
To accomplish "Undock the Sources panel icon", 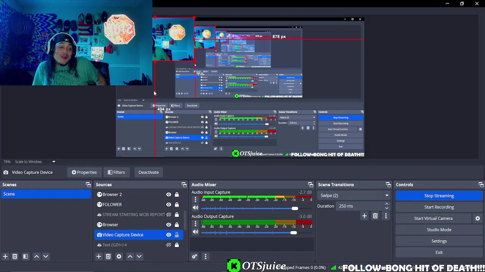I will (184, 185).
